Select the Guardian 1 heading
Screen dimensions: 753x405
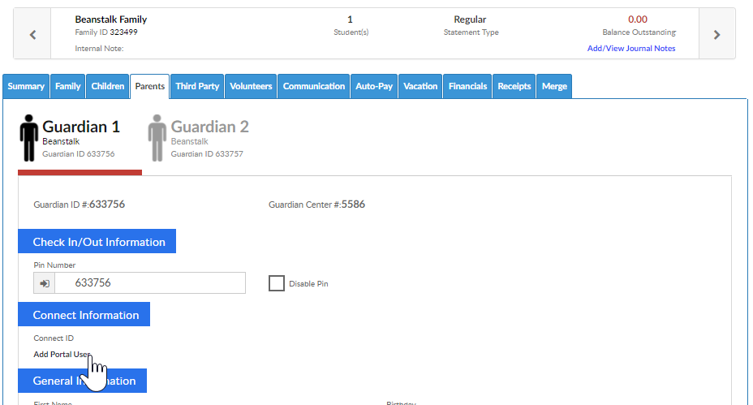[81, 127]
